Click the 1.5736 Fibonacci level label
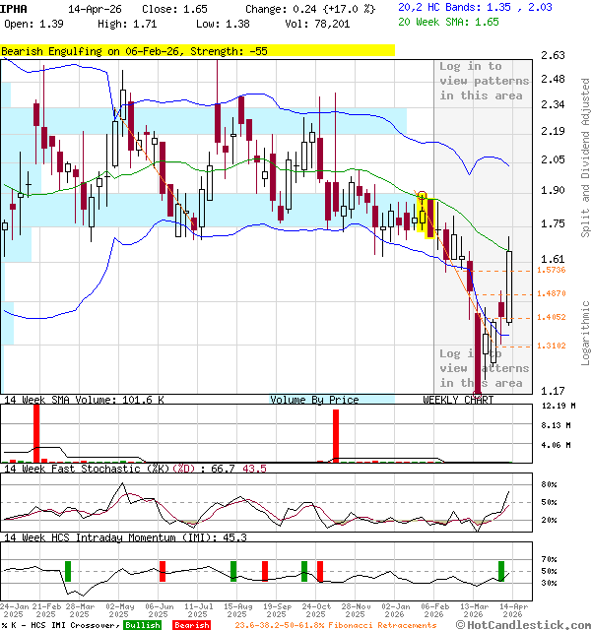Image resolution: width=591 pixels, height=630 pixels. (x=551, y=270)
